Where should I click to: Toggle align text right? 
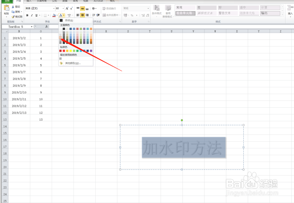(x=87, y=15)
